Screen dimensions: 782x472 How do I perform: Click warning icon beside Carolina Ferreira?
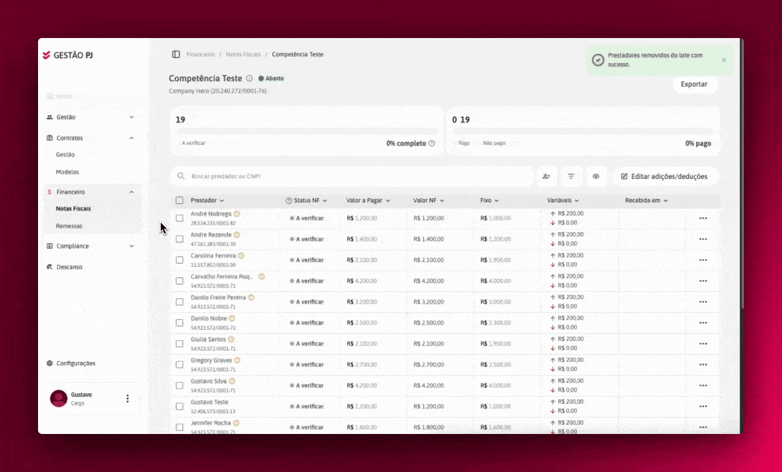[241, 256]
